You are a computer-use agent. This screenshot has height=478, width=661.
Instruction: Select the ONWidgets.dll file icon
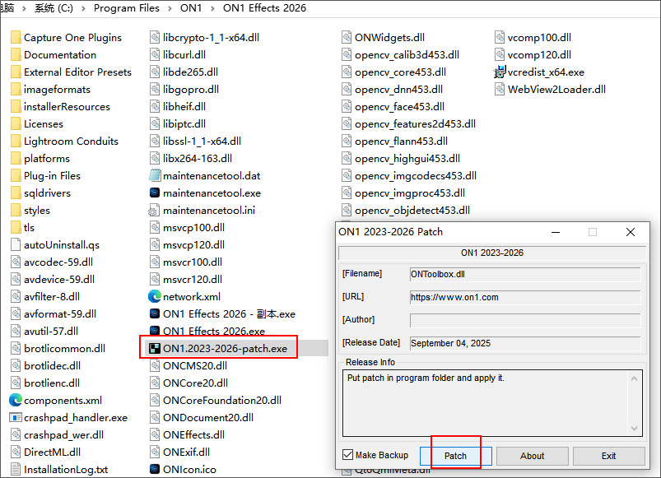pyautogui.click(x=347, y=38)
